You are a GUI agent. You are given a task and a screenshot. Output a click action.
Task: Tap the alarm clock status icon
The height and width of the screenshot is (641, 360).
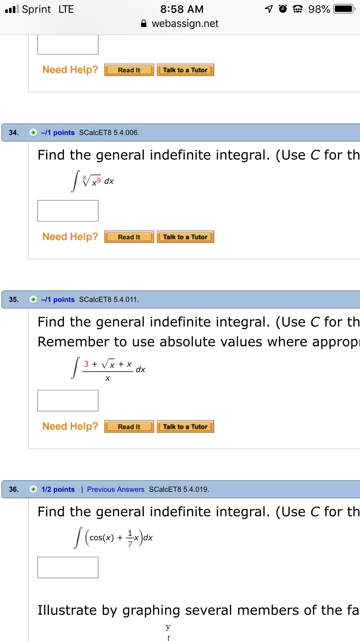pos(283,9)
